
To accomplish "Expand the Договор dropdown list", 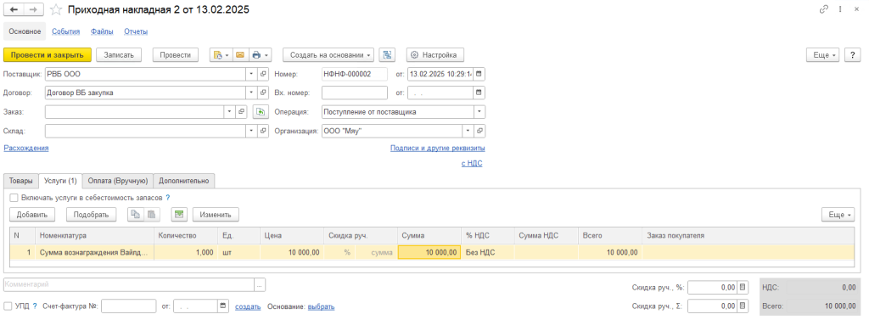I will pyautogui.click(x=251, y=93).
